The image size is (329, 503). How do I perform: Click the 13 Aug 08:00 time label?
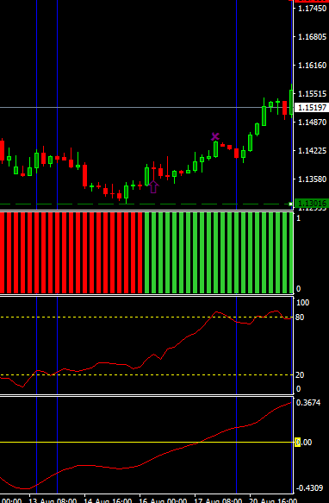(53, 500)
